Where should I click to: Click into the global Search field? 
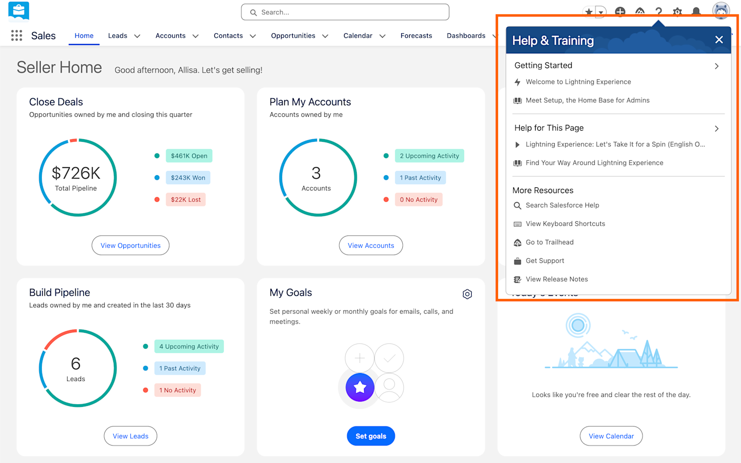tap(345, 12)
